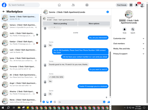The image size is (148, 110).
Task: Open the Angel conversation
Action: 20,84
